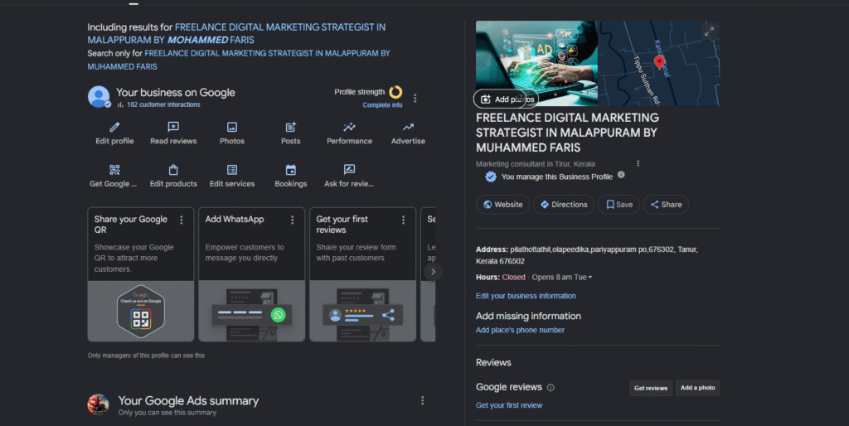849x426 pixels.
Task: Click Add place's phone number link
Action: click(520, 330)
